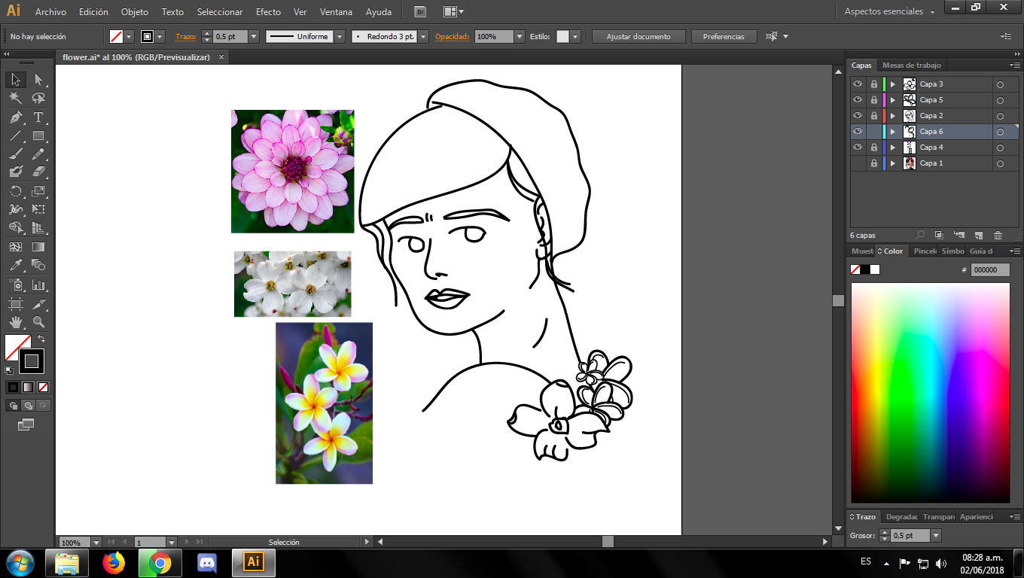
Task: Select the Zoom magnifier tool
Action: pos(38,322)
